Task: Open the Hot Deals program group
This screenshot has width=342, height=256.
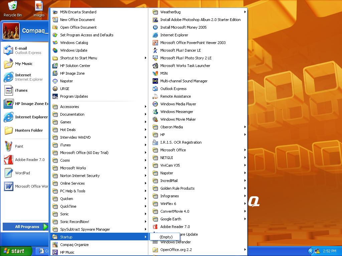Action: [99, 130]
